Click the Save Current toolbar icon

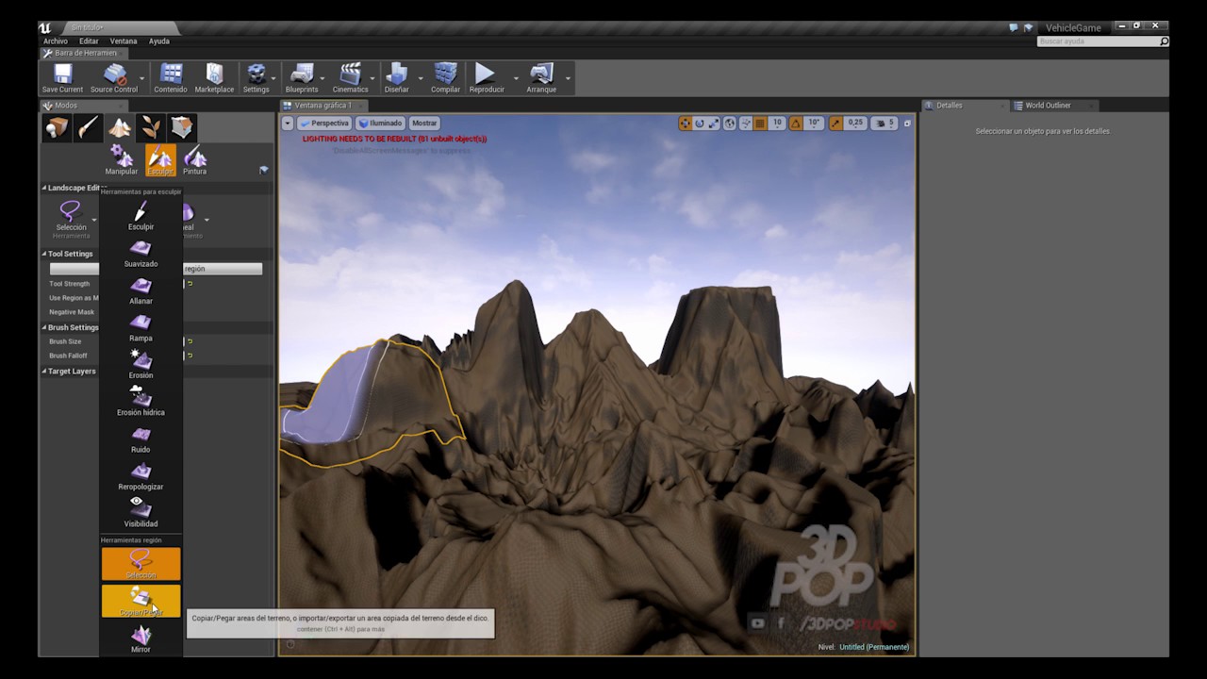(x=62, y=78)
